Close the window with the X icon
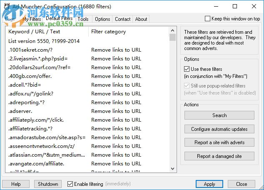The width and height of the screenshot is (264, 190). [254, 6]
